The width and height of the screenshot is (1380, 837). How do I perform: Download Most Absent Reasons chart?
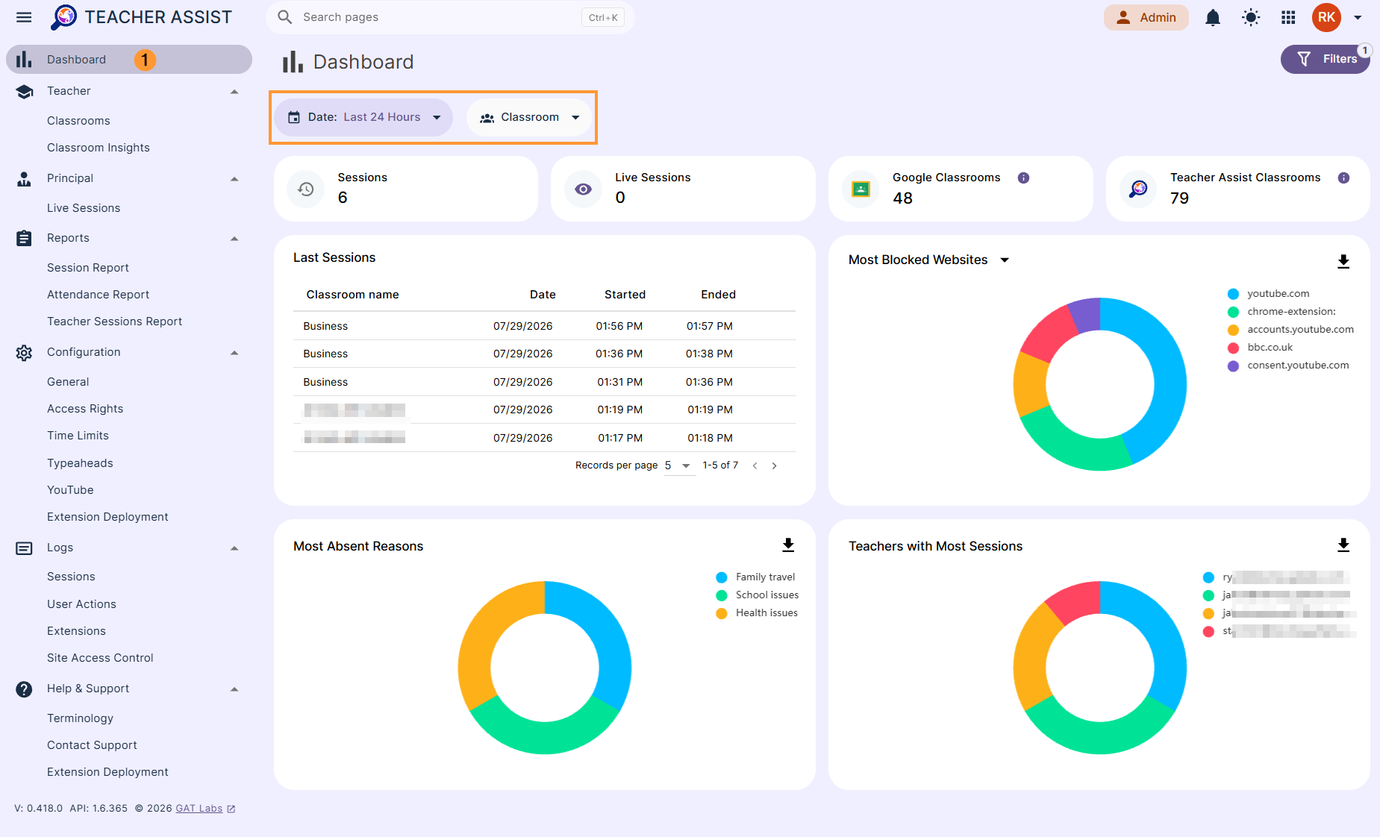point(788,545)
